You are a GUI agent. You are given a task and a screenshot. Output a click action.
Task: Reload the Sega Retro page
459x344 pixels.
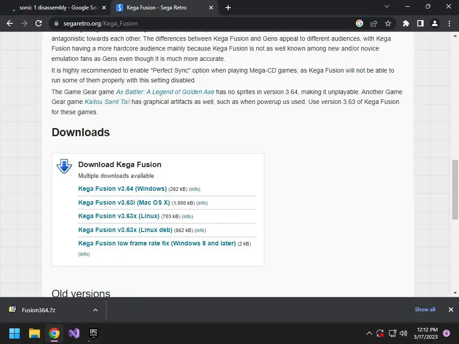click(x=39, y=23)
